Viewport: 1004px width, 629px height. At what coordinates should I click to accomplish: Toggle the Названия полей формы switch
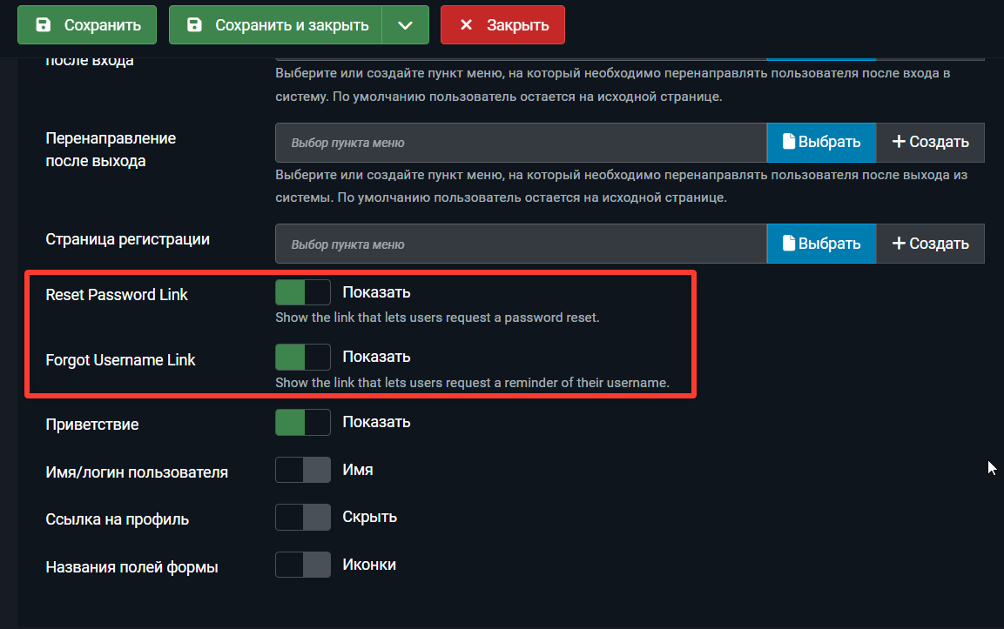[x=303, y=565]
